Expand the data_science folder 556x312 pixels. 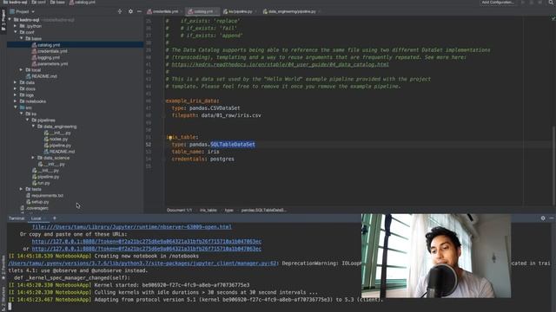pyautogui.click(x=34, y=158)
